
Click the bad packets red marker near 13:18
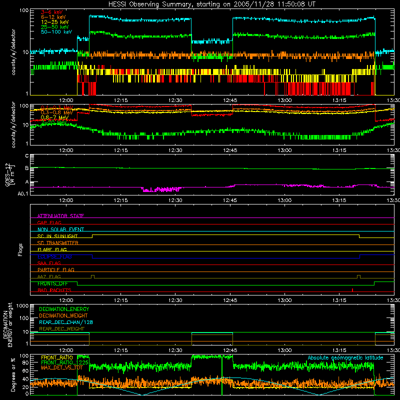click(x=352, y=290)
